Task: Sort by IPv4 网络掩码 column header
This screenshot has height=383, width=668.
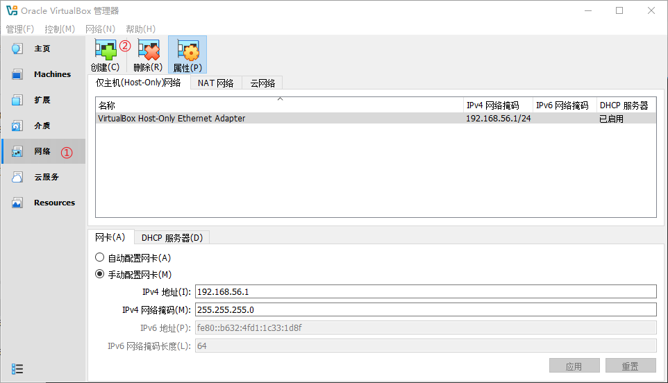Action: pyautogui.click(x=498, y=105)
